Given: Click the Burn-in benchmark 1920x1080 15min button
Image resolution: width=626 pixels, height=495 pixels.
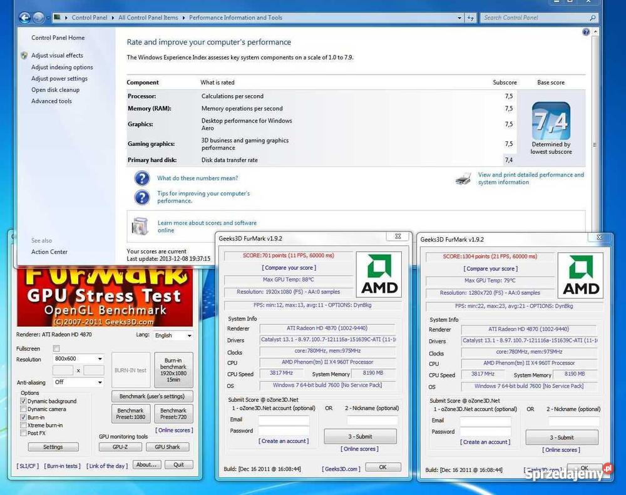Looking at the screenshot, I should click(173, 370).
